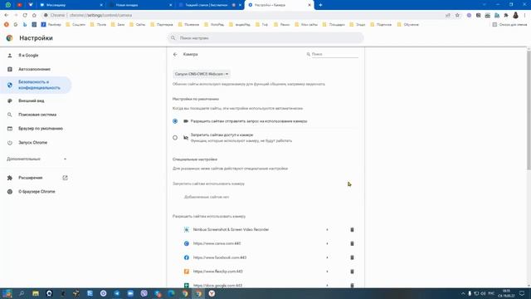This screenshot has width=531, height=299.
Task: Open a new tab with plus button
Action: pyautogui.click(x=320, y=5)
